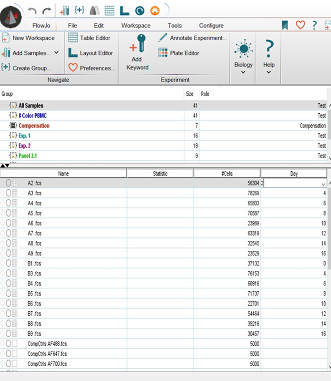Click the New Workspace button

28,38
